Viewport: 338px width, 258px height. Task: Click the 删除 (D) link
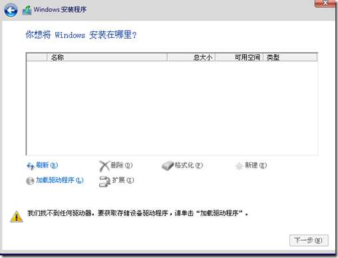(x=121, y=165)
